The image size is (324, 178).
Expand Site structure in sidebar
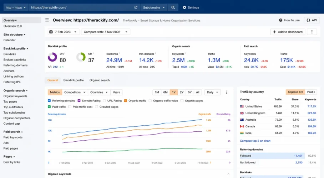(14, 35)
